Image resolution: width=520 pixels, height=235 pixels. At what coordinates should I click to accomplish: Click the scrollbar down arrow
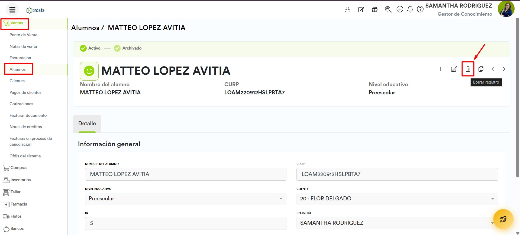point(518,233)
